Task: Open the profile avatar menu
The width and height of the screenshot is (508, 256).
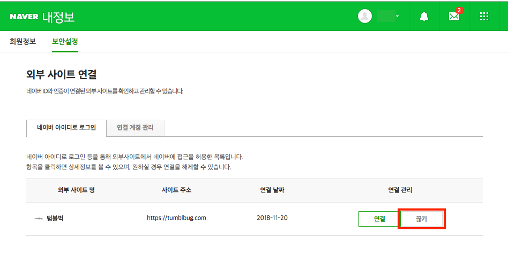Action: tap(365, 17)
